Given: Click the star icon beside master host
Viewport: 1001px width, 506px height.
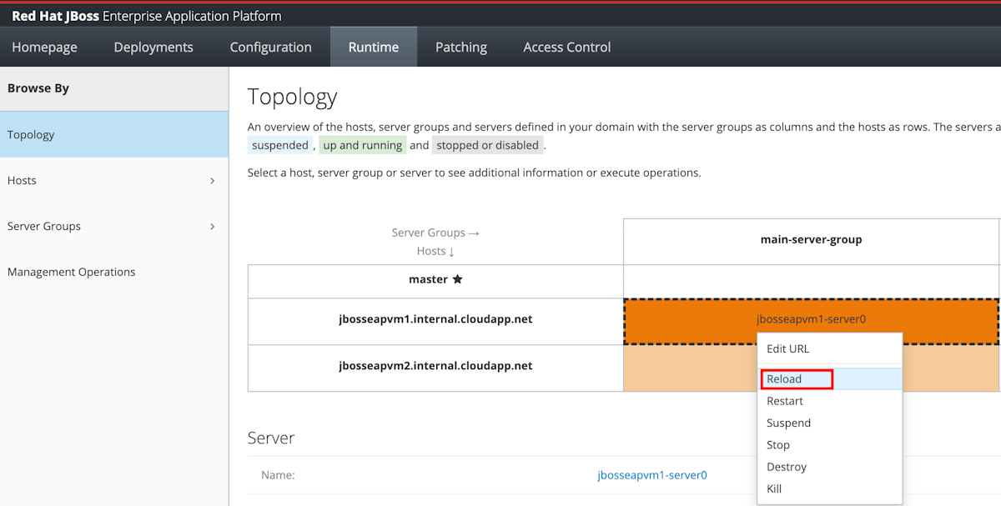Looking at the screenshot, I should [457, 279].
